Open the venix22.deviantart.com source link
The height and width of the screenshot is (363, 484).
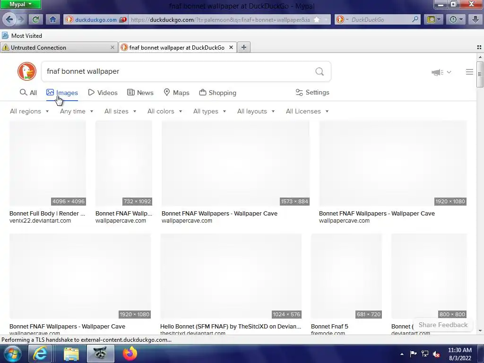click(x=40, y=220)
